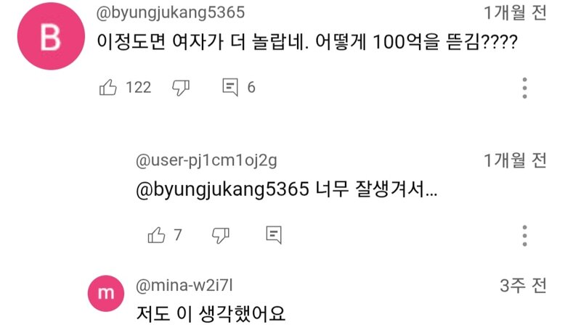581x330 pixels.
Task: Select the comment text 저도 이 생각했어요
Action: (211, 314)
